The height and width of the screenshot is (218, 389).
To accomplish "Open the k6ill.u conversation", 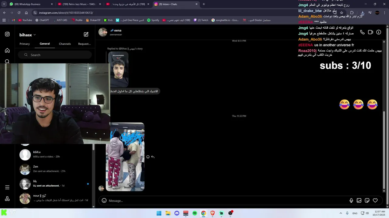I will tap(55, 154).
